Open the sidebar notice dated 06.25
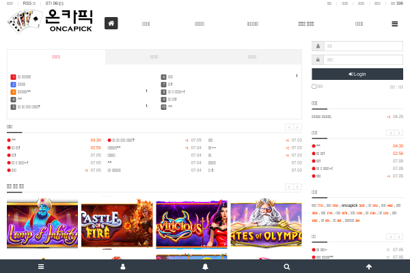This screenshot has width=410, height=273. pyautogui.click(x=322, y=117)
